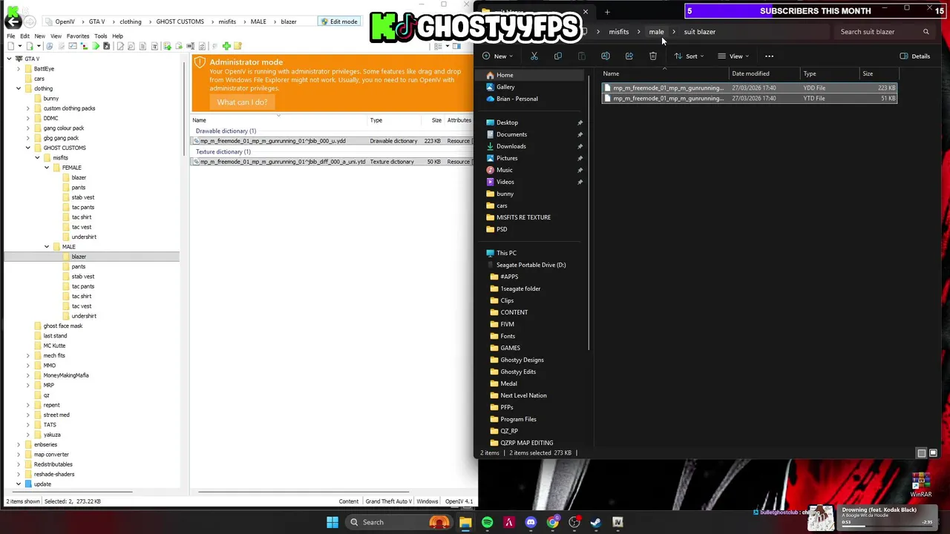Image resolution: width=950 pixels, height=534 pixels.
Task: Click the blank new-file icon in OpenIV toolbar
Action: pyautogui.click(x=11, y=46)
